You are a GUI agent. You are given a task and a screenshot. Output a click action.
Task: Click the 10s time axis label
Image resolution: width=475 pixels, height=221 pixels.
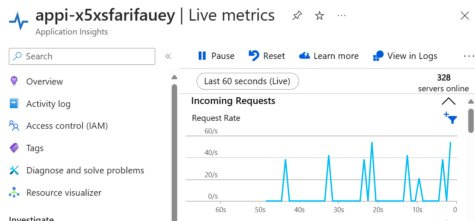tap(417, 210)
